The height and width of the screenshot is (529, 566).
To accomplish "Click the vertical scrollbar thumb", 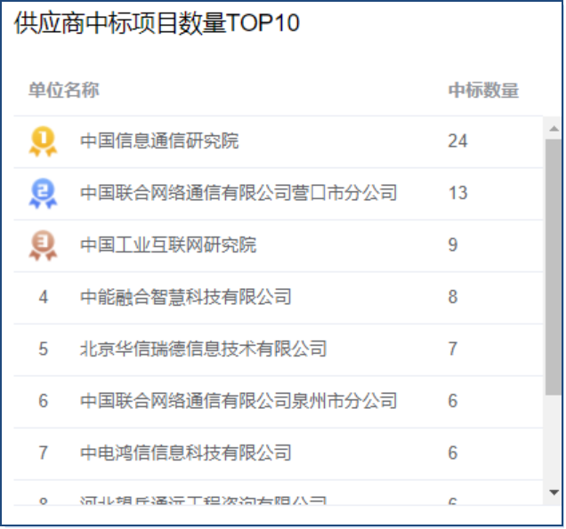I will pyautogui.click(x=553, y=267).
